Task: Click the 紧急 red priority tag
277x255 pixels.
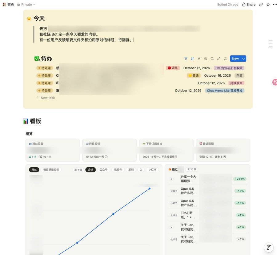Action: coord(173,68)
